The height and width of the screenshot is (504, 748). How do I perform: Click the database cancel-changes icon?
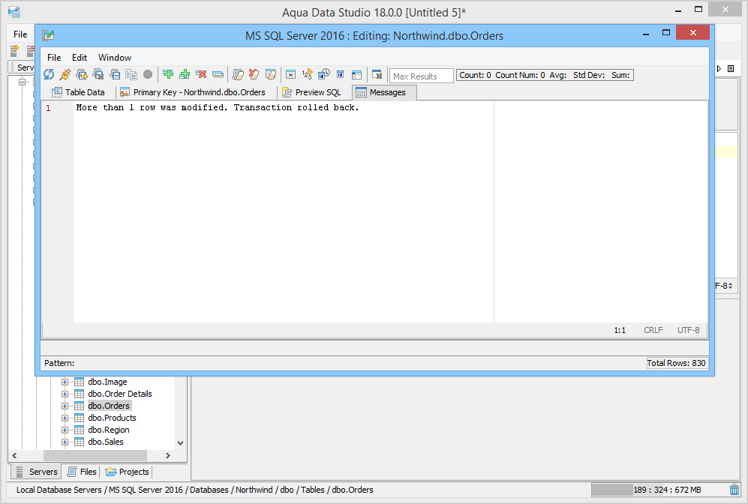tap(98, 74)
